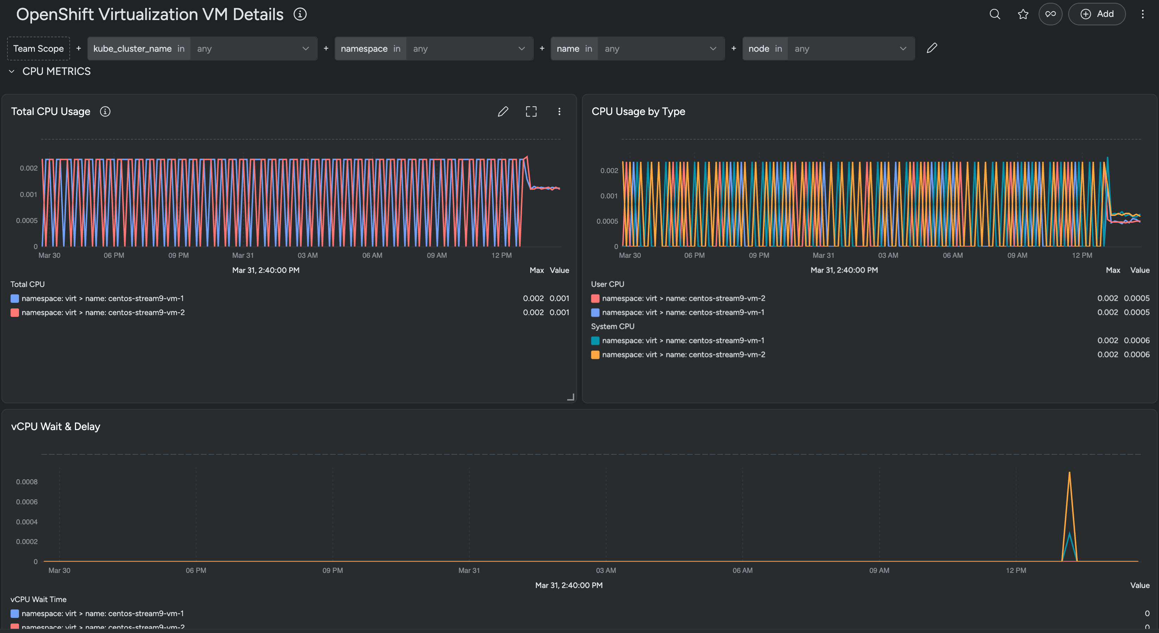Click the Total CPU Usage resize corner handle
The width and height of the screenshot is (1159, 633).
point(570,397)
